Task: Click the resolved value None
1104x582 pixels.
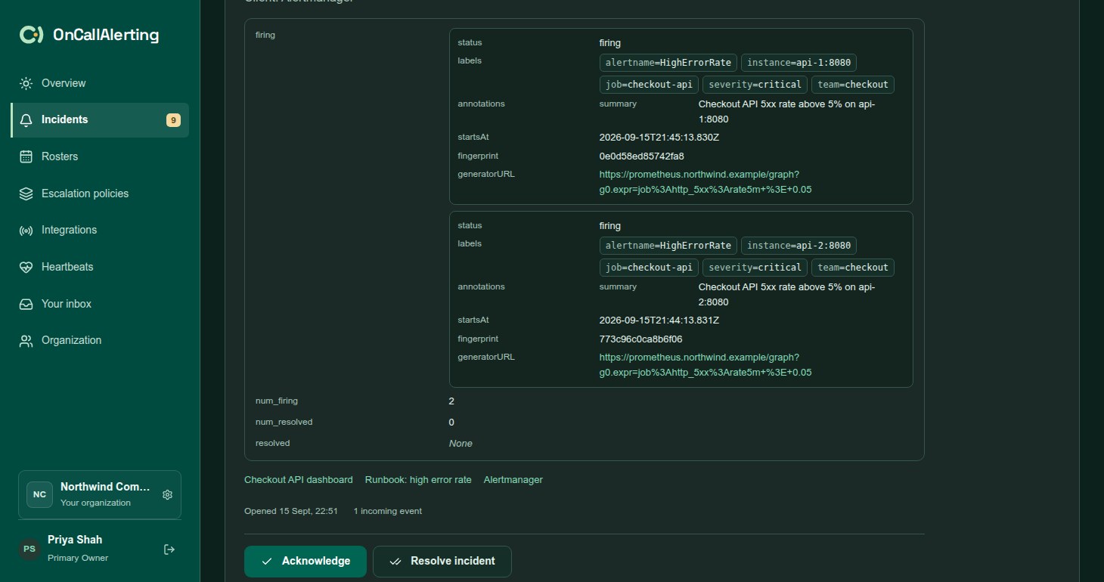Action: click(461, 444)
